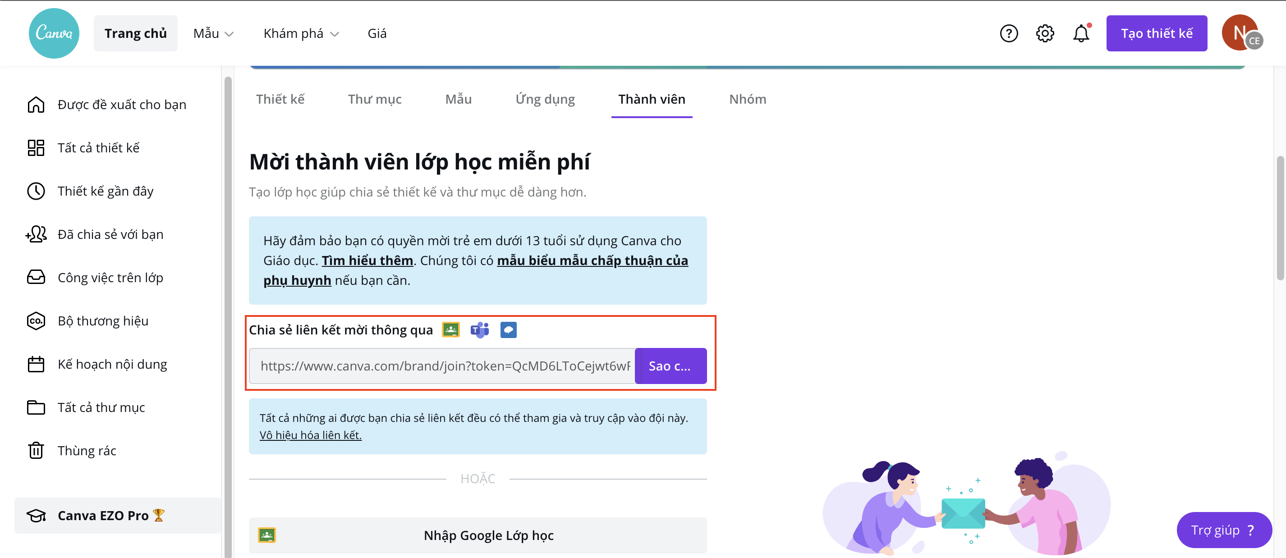Copy invite link with Sao c... button

click(x=671, y=366)
